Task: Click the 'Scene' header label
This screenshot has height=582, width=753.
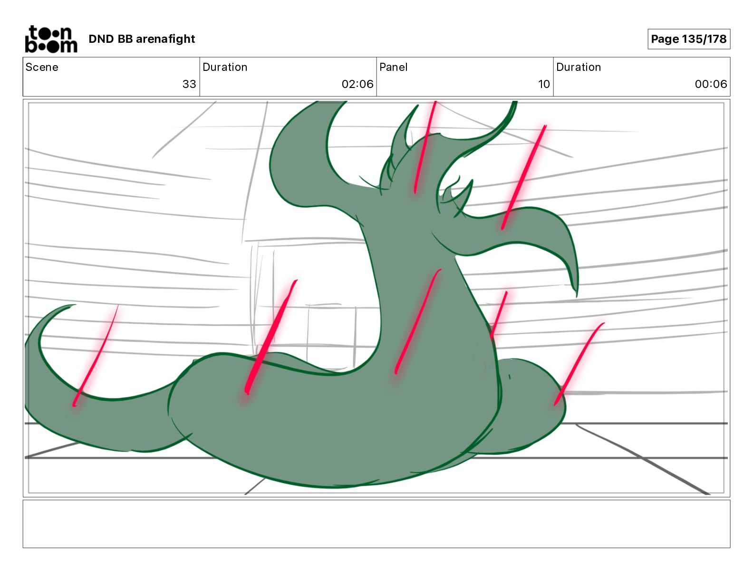Action: point(42,67)
